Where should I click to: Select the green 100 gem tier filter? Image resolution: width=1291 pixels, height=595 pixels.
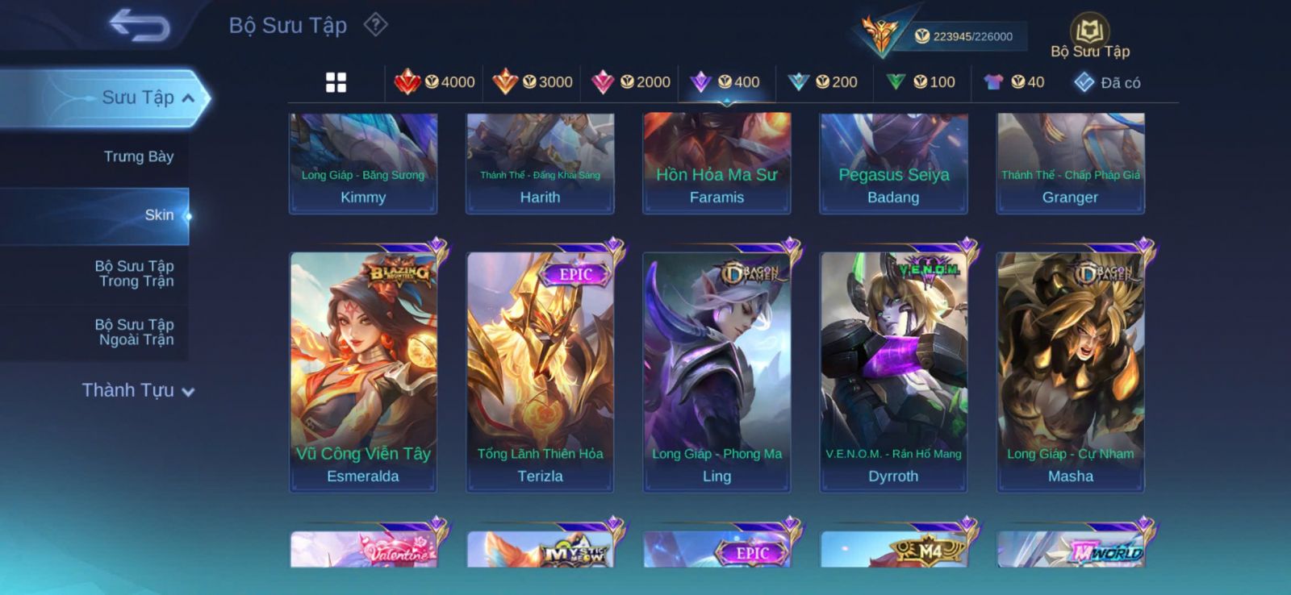(920, 81)
